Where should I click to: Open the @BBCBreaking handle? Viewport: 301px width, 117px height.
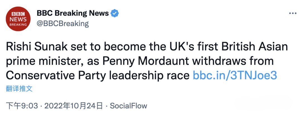coord(63,24)
